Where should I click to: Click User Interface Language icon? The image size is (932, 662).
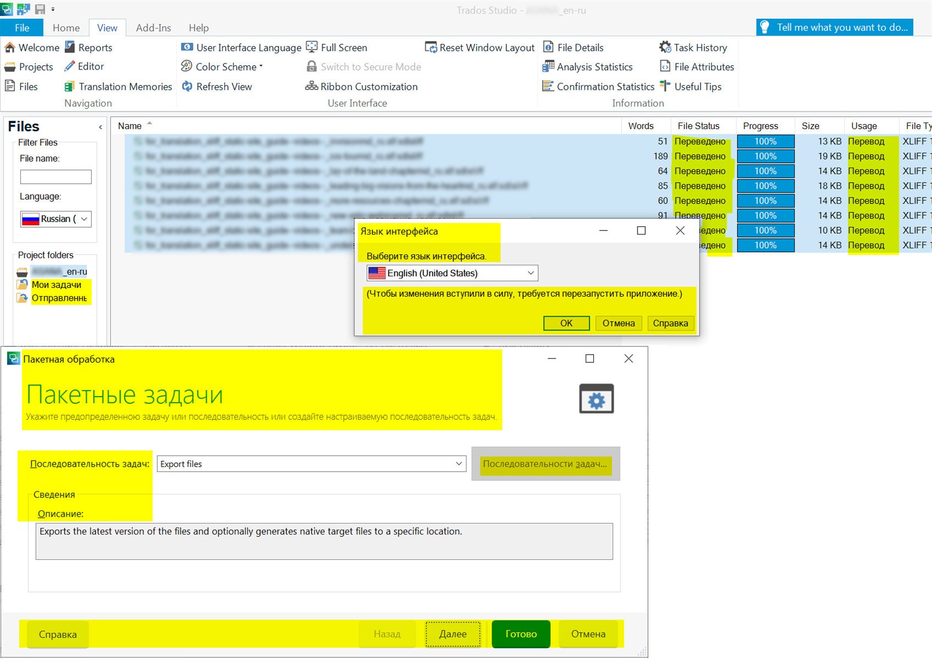point(188,47)
